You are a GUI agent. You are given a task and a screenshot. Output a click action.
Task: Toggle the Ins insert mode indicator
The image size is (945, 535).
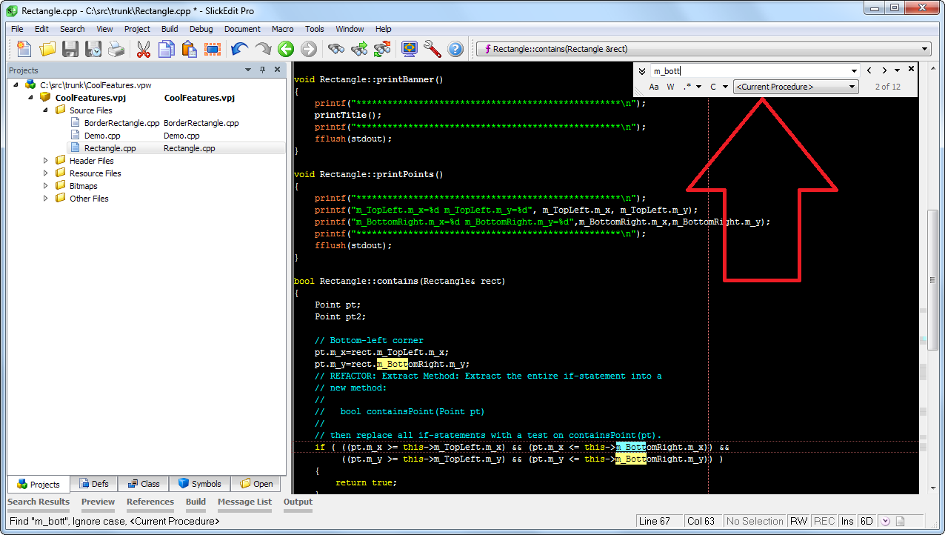point(847,521)
